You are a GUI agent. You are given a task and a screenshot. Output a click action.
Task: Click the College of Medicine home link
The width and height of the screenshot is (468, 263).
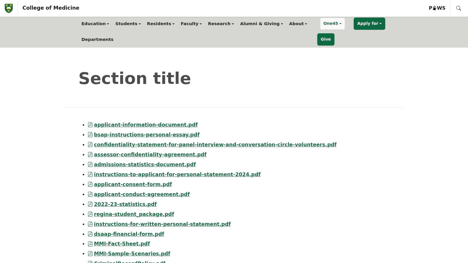pos(51,8)
